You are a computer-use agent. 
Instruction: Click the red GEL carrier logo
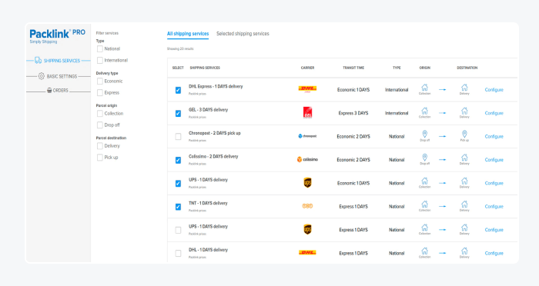click(x=307, y=112)
